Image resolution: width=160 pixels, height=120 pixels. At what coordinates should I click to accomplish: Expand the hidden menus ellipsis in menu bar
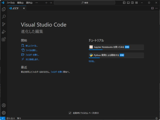[x=36, y=3]
